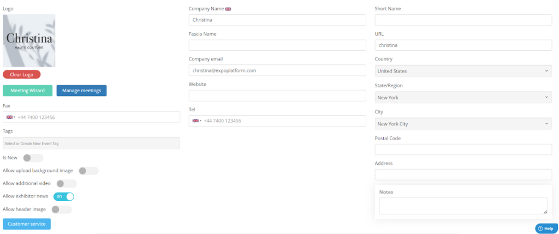Screen dimensions: 559x234
Task: Open the Meeting Wizard
Action: pos(27,91)
